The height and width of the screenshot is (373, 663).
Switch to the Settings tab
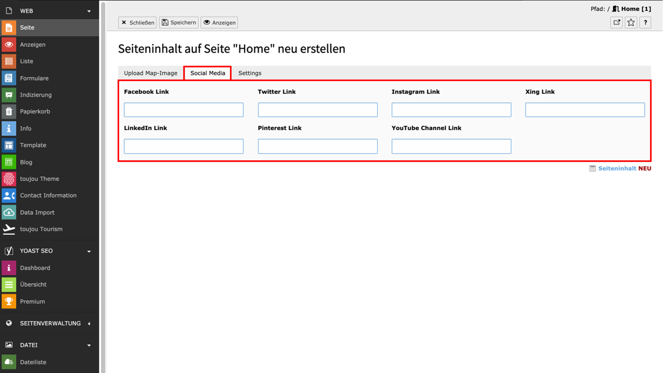[x=250, y=73]
